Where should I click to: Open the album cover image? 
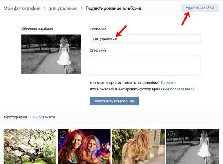pyautogui.click(x=51, y=54)
